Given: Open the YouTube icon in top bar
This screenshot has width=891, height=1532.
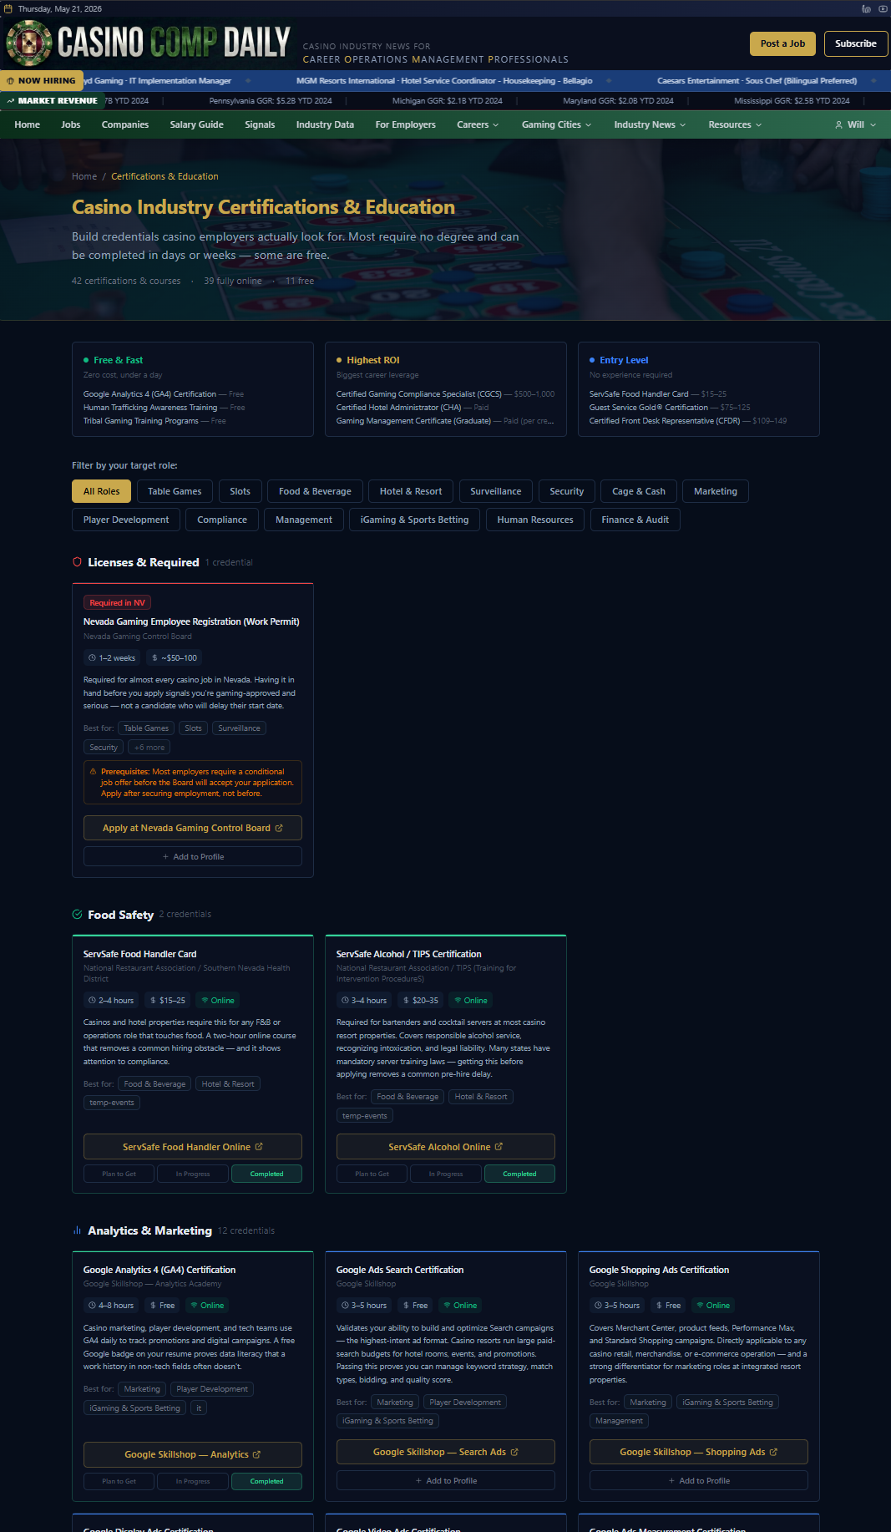Looking at the screenshot, I should tap(883, 9).
